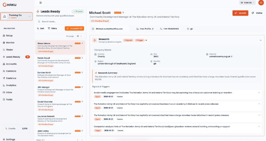Click Michael Scott's flame score rating
Viewport: 266px width, 141px height.
[117, 13]
